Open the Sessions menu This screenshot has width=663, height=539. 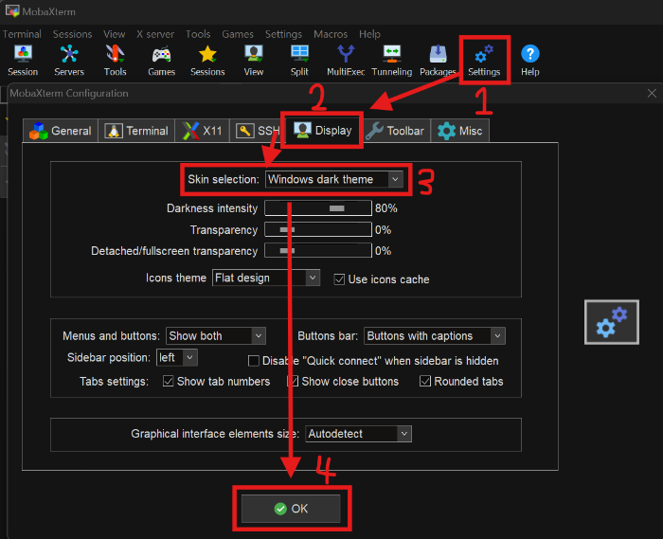[72, 34]
